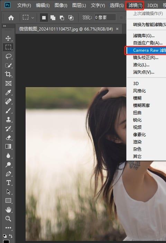
Task: Expand the 3D filter submenu
Action: (146, 84)
